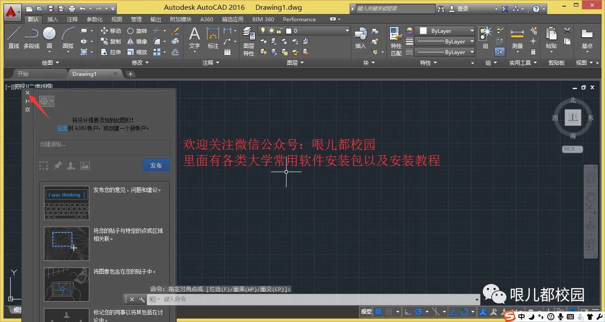Viewport: 605px width, 322px height.
Task: Toggle the drawing grid display in status bar
Action: tap(378, 312)
